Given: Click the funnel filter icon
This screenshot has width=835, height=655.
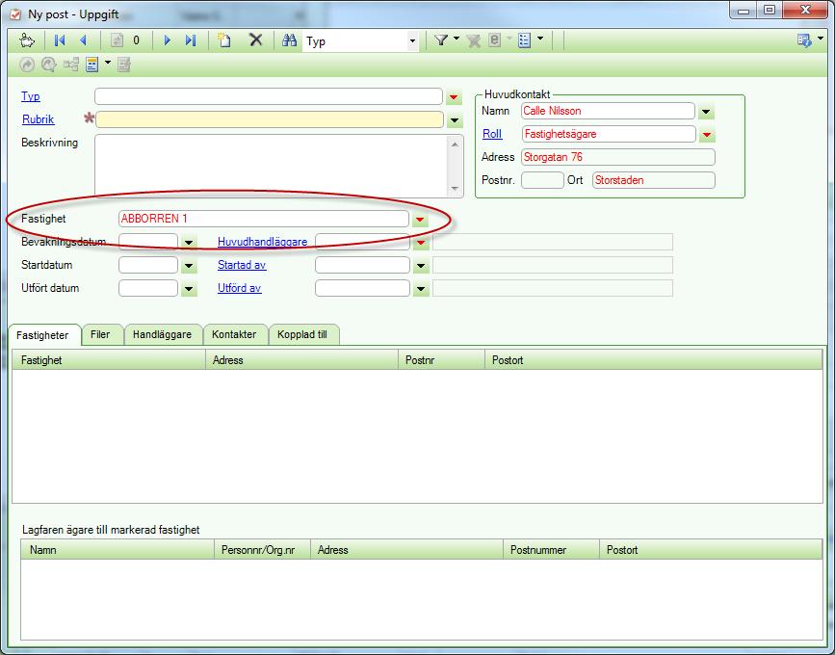Looking at the screenshot, I should click(x=441, y=40).
